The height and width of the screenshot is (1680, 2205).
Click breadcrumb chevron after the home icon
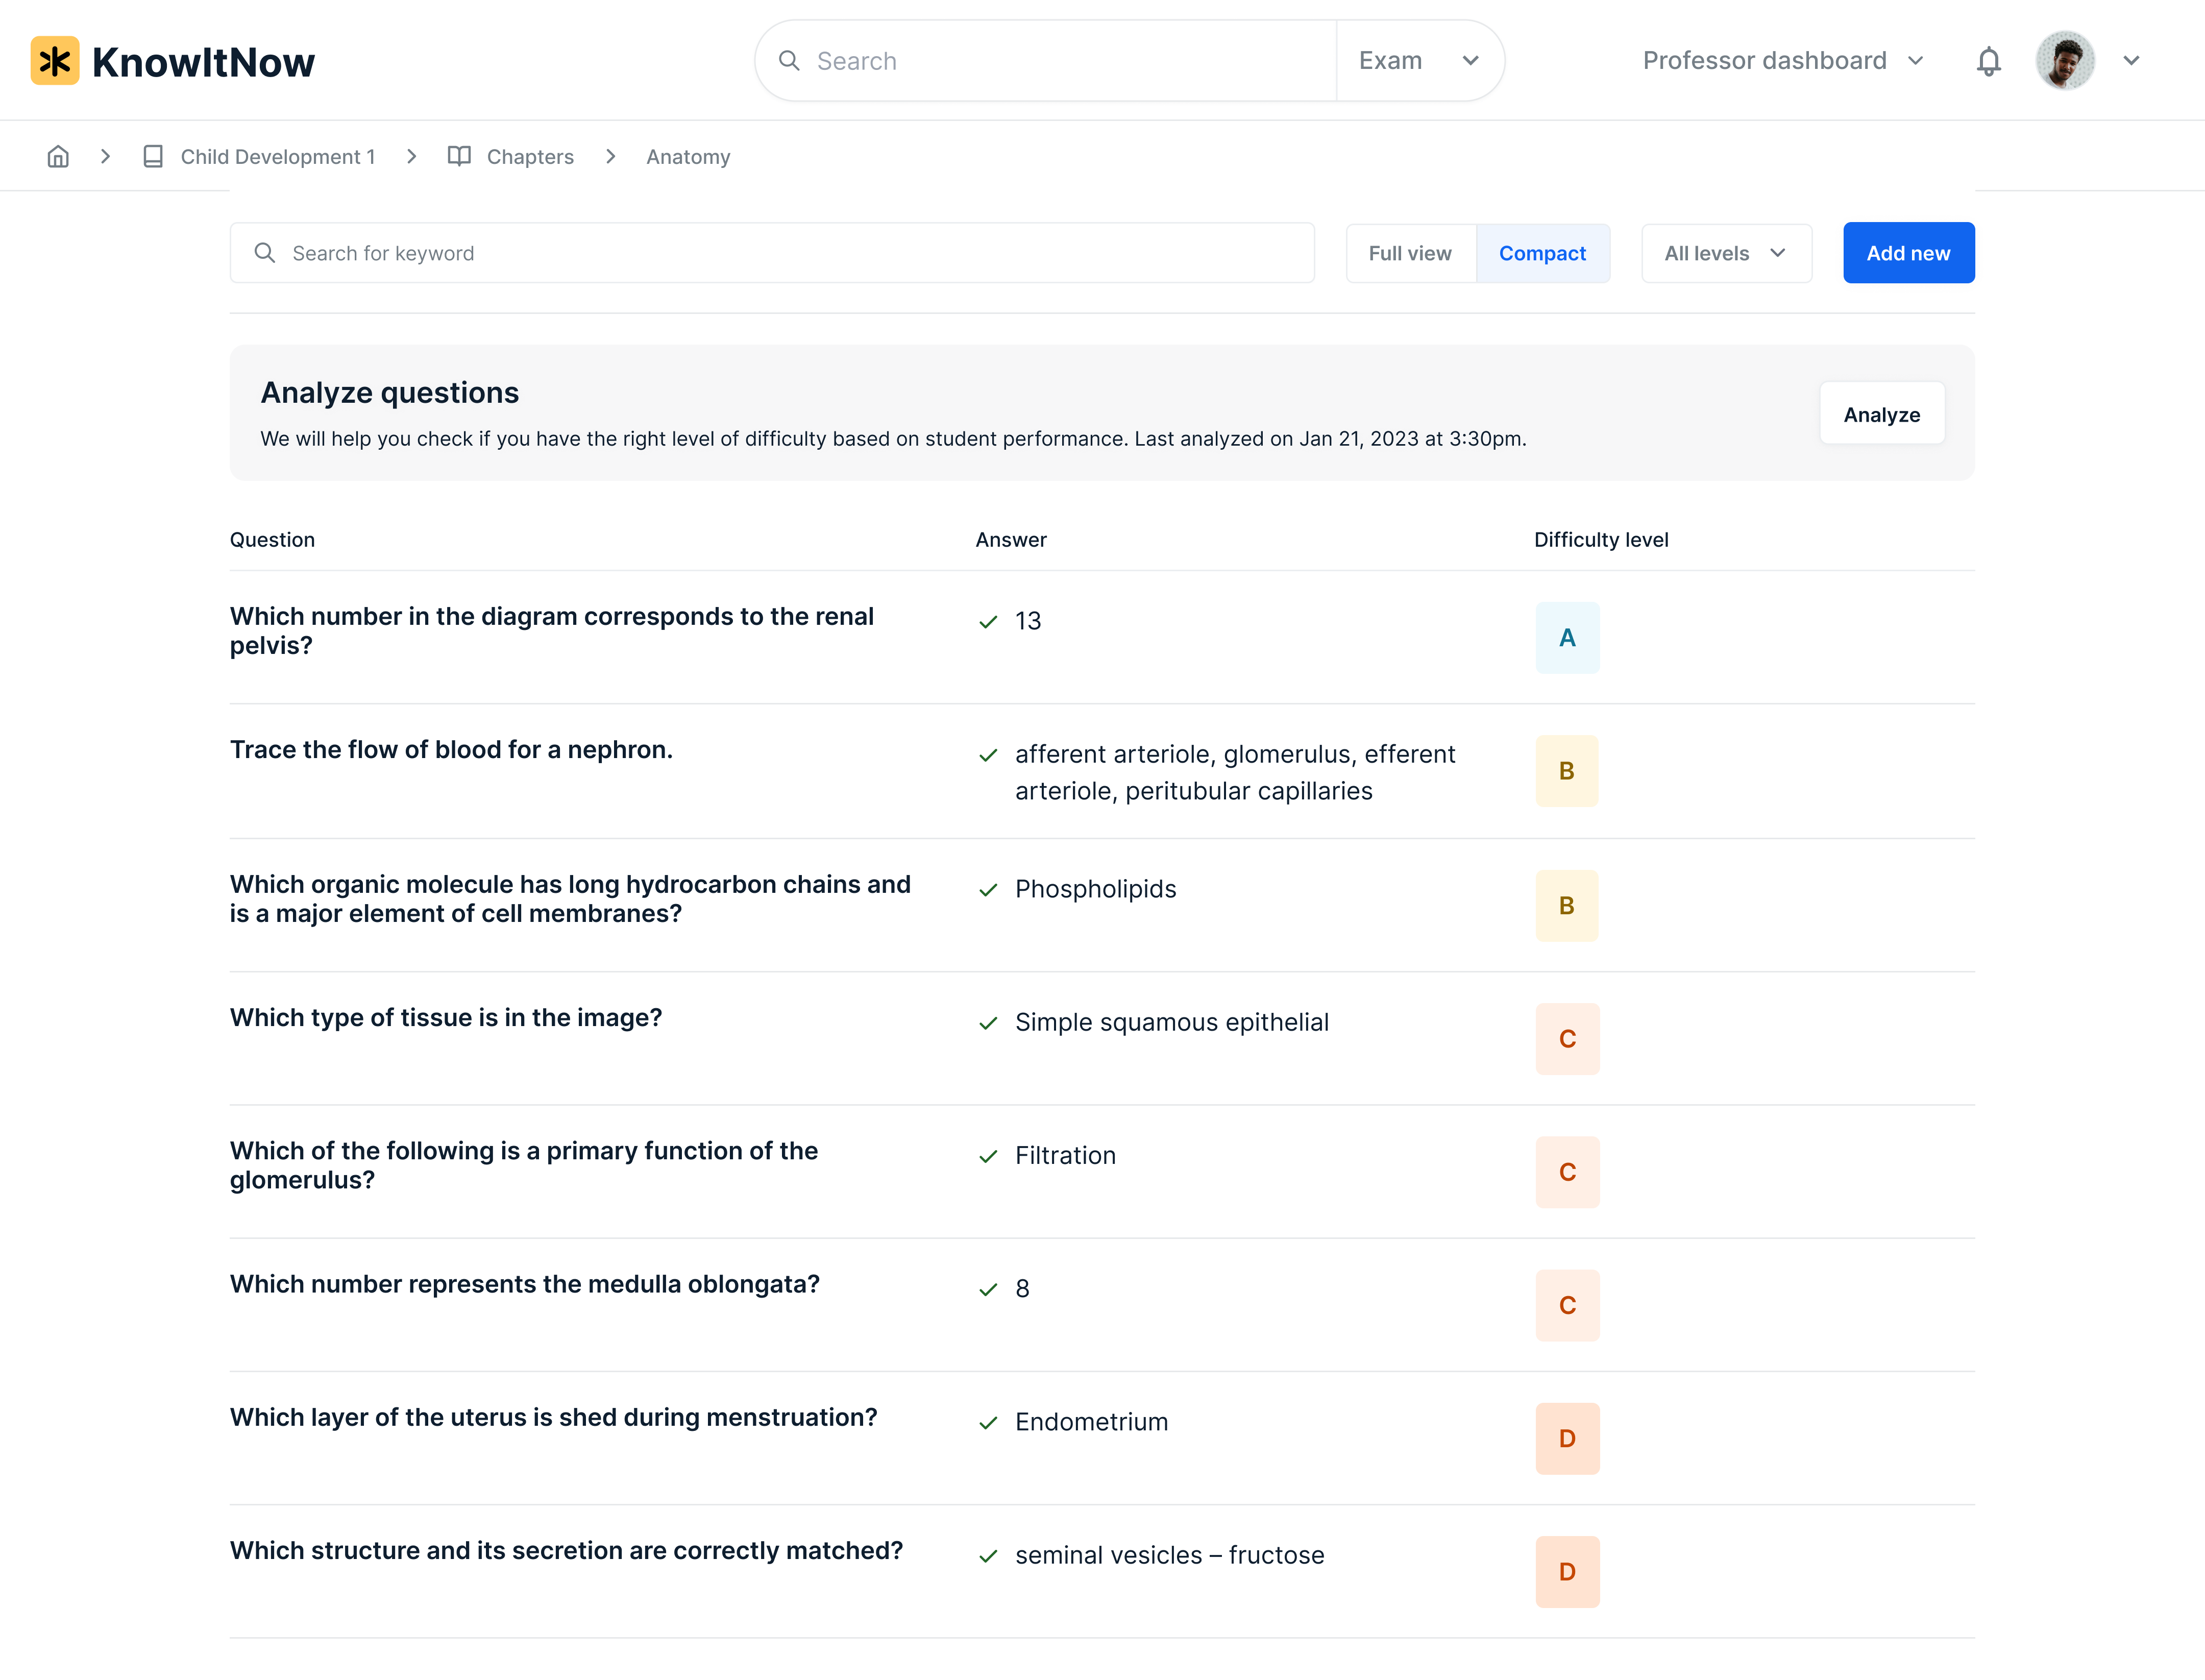click(x=105, y=157)
